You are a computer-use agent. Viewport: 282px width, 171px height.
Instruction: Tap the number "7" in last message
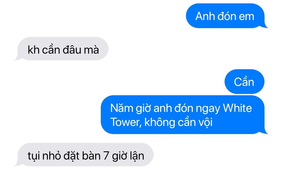(106, 155)
